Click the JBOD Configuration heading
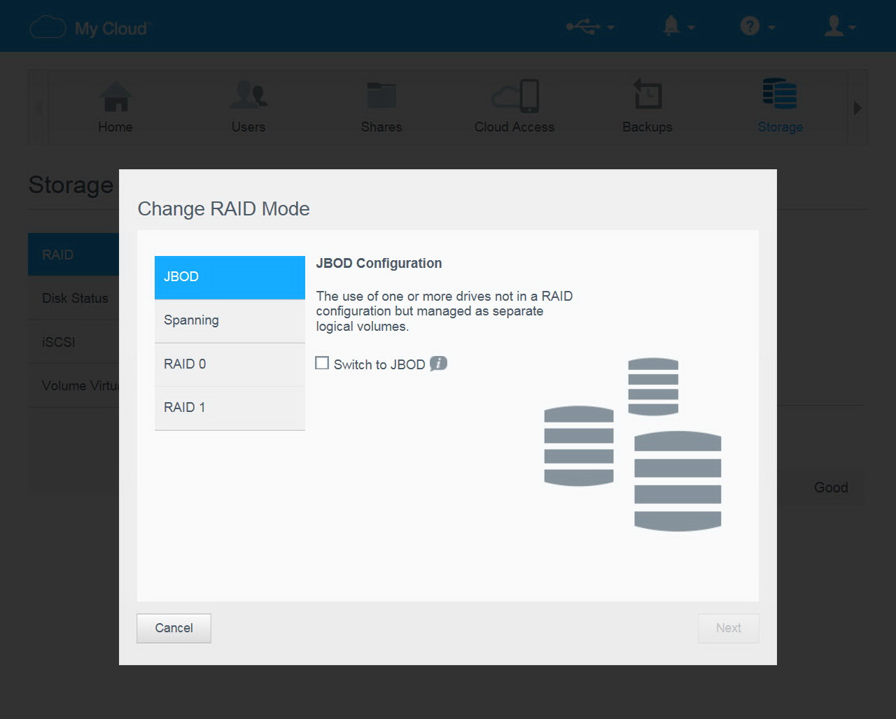This screenshot has width=896, height=719. 379,264
